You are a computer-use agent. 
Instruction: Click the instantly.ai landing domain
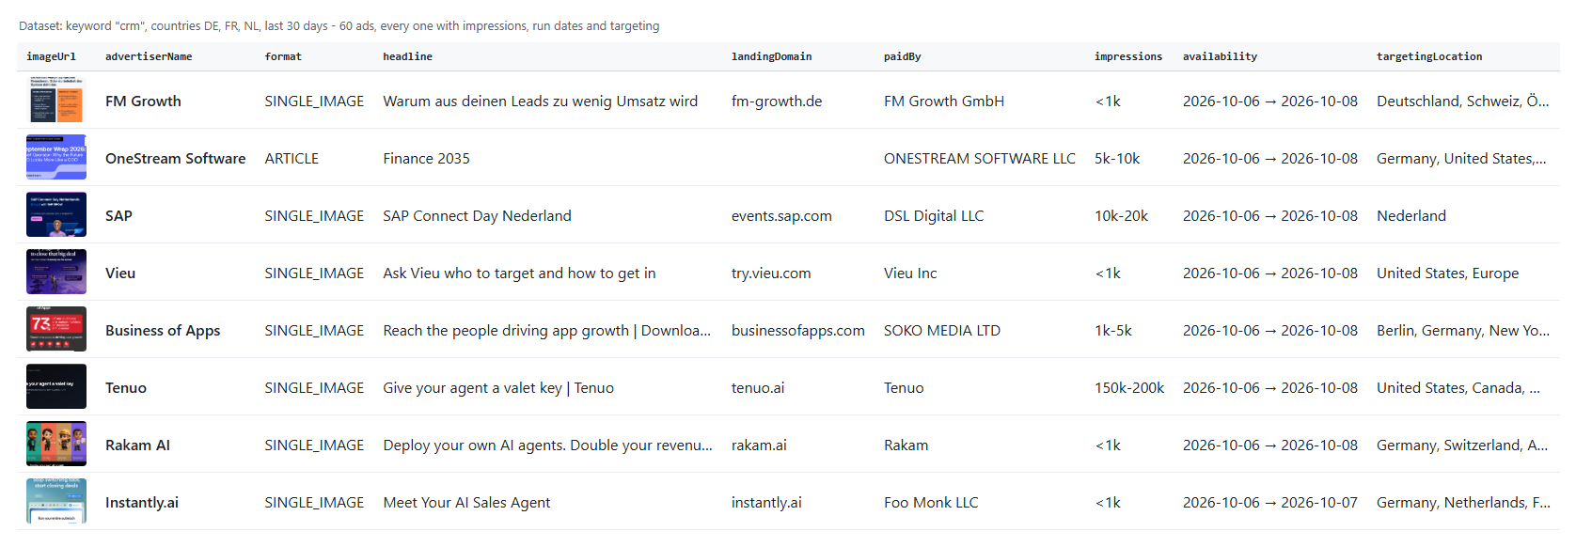click(766, 502)
